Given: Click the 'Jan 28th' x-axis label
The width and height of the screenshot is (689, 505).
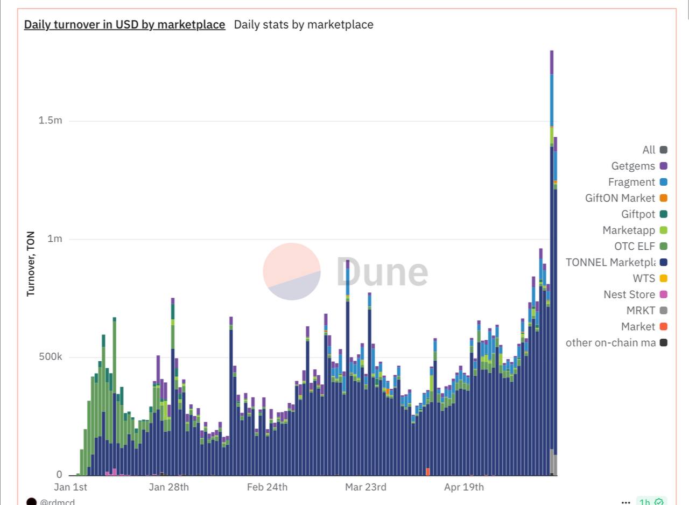Looking at the screenshot, I should tap(169, 487).
